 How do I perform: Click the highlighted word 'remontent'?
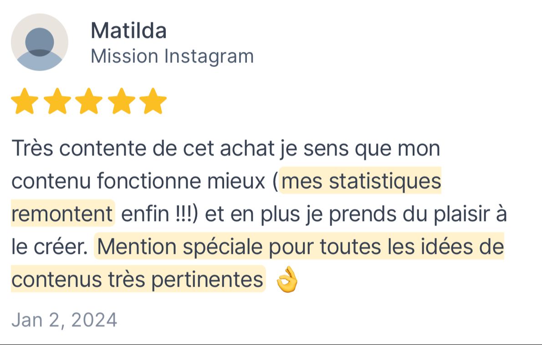pos(62,213)
